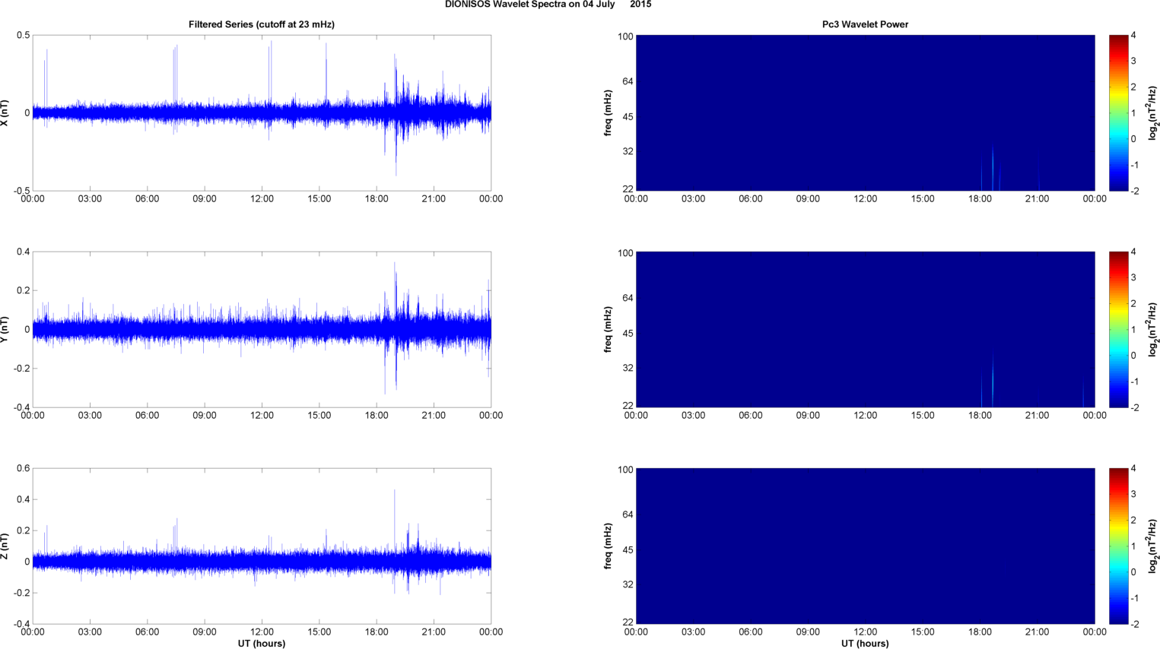Screen dimensions: 1160x649
Task: Click the Z (nT) axis label
Action: pyautogui.click(x=5, y=546)
